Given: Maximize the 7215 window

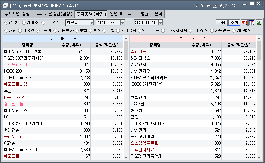Looking at the screenshot, I should [252, 4].
